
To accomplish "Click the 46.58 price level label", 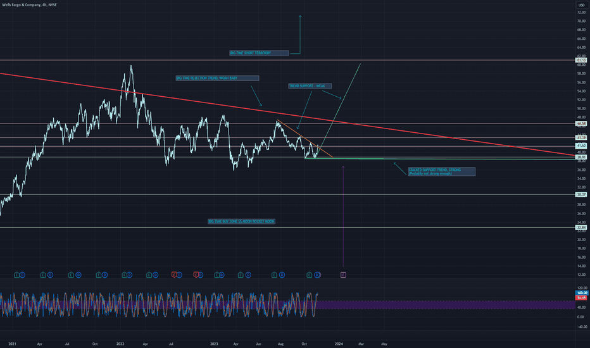I will click(x=581, y=123).
